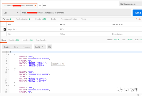Viewport: 142px width, 96px height.
Task: Click the 200 OK status text
Action: point(116,39)
